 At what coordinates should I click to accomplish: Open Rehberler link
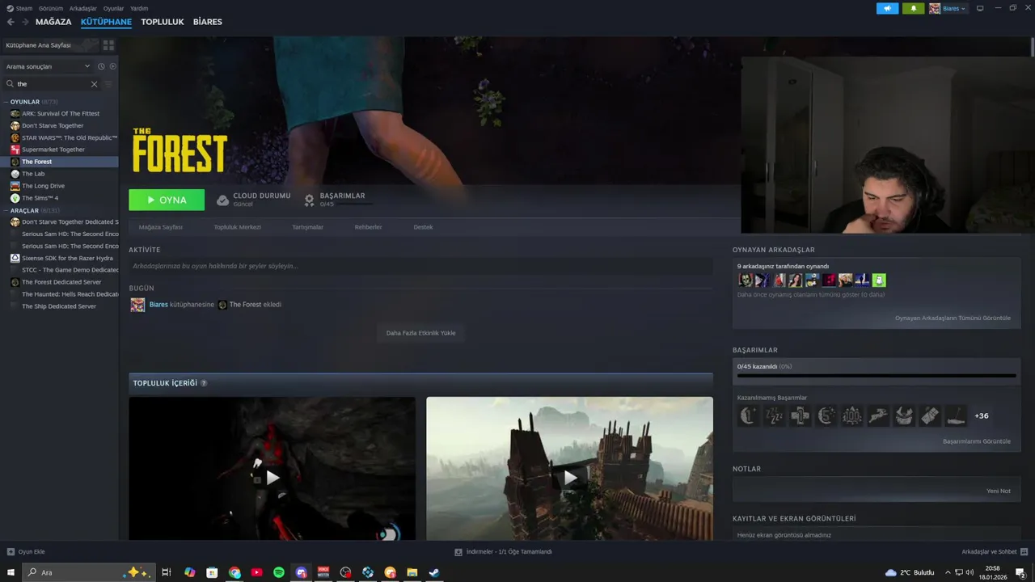pyautogui.click(x=368, y=227)
